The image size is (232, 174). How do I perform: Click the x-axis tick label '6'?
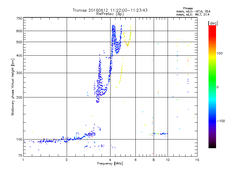[x=135, y=160]
